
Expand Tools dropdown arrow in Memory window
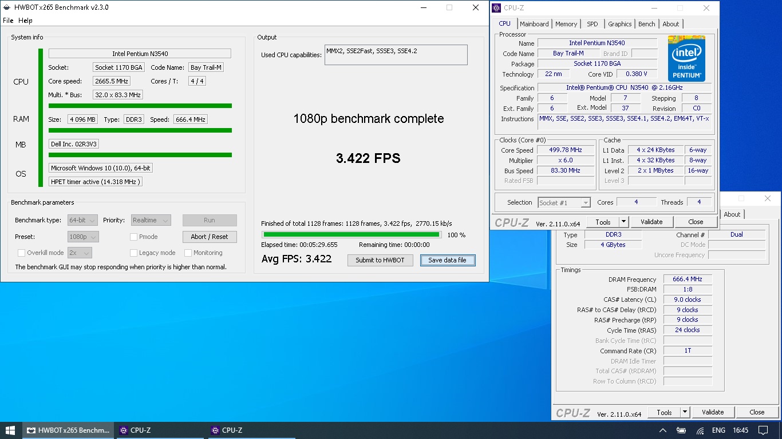tap(685, 412)
